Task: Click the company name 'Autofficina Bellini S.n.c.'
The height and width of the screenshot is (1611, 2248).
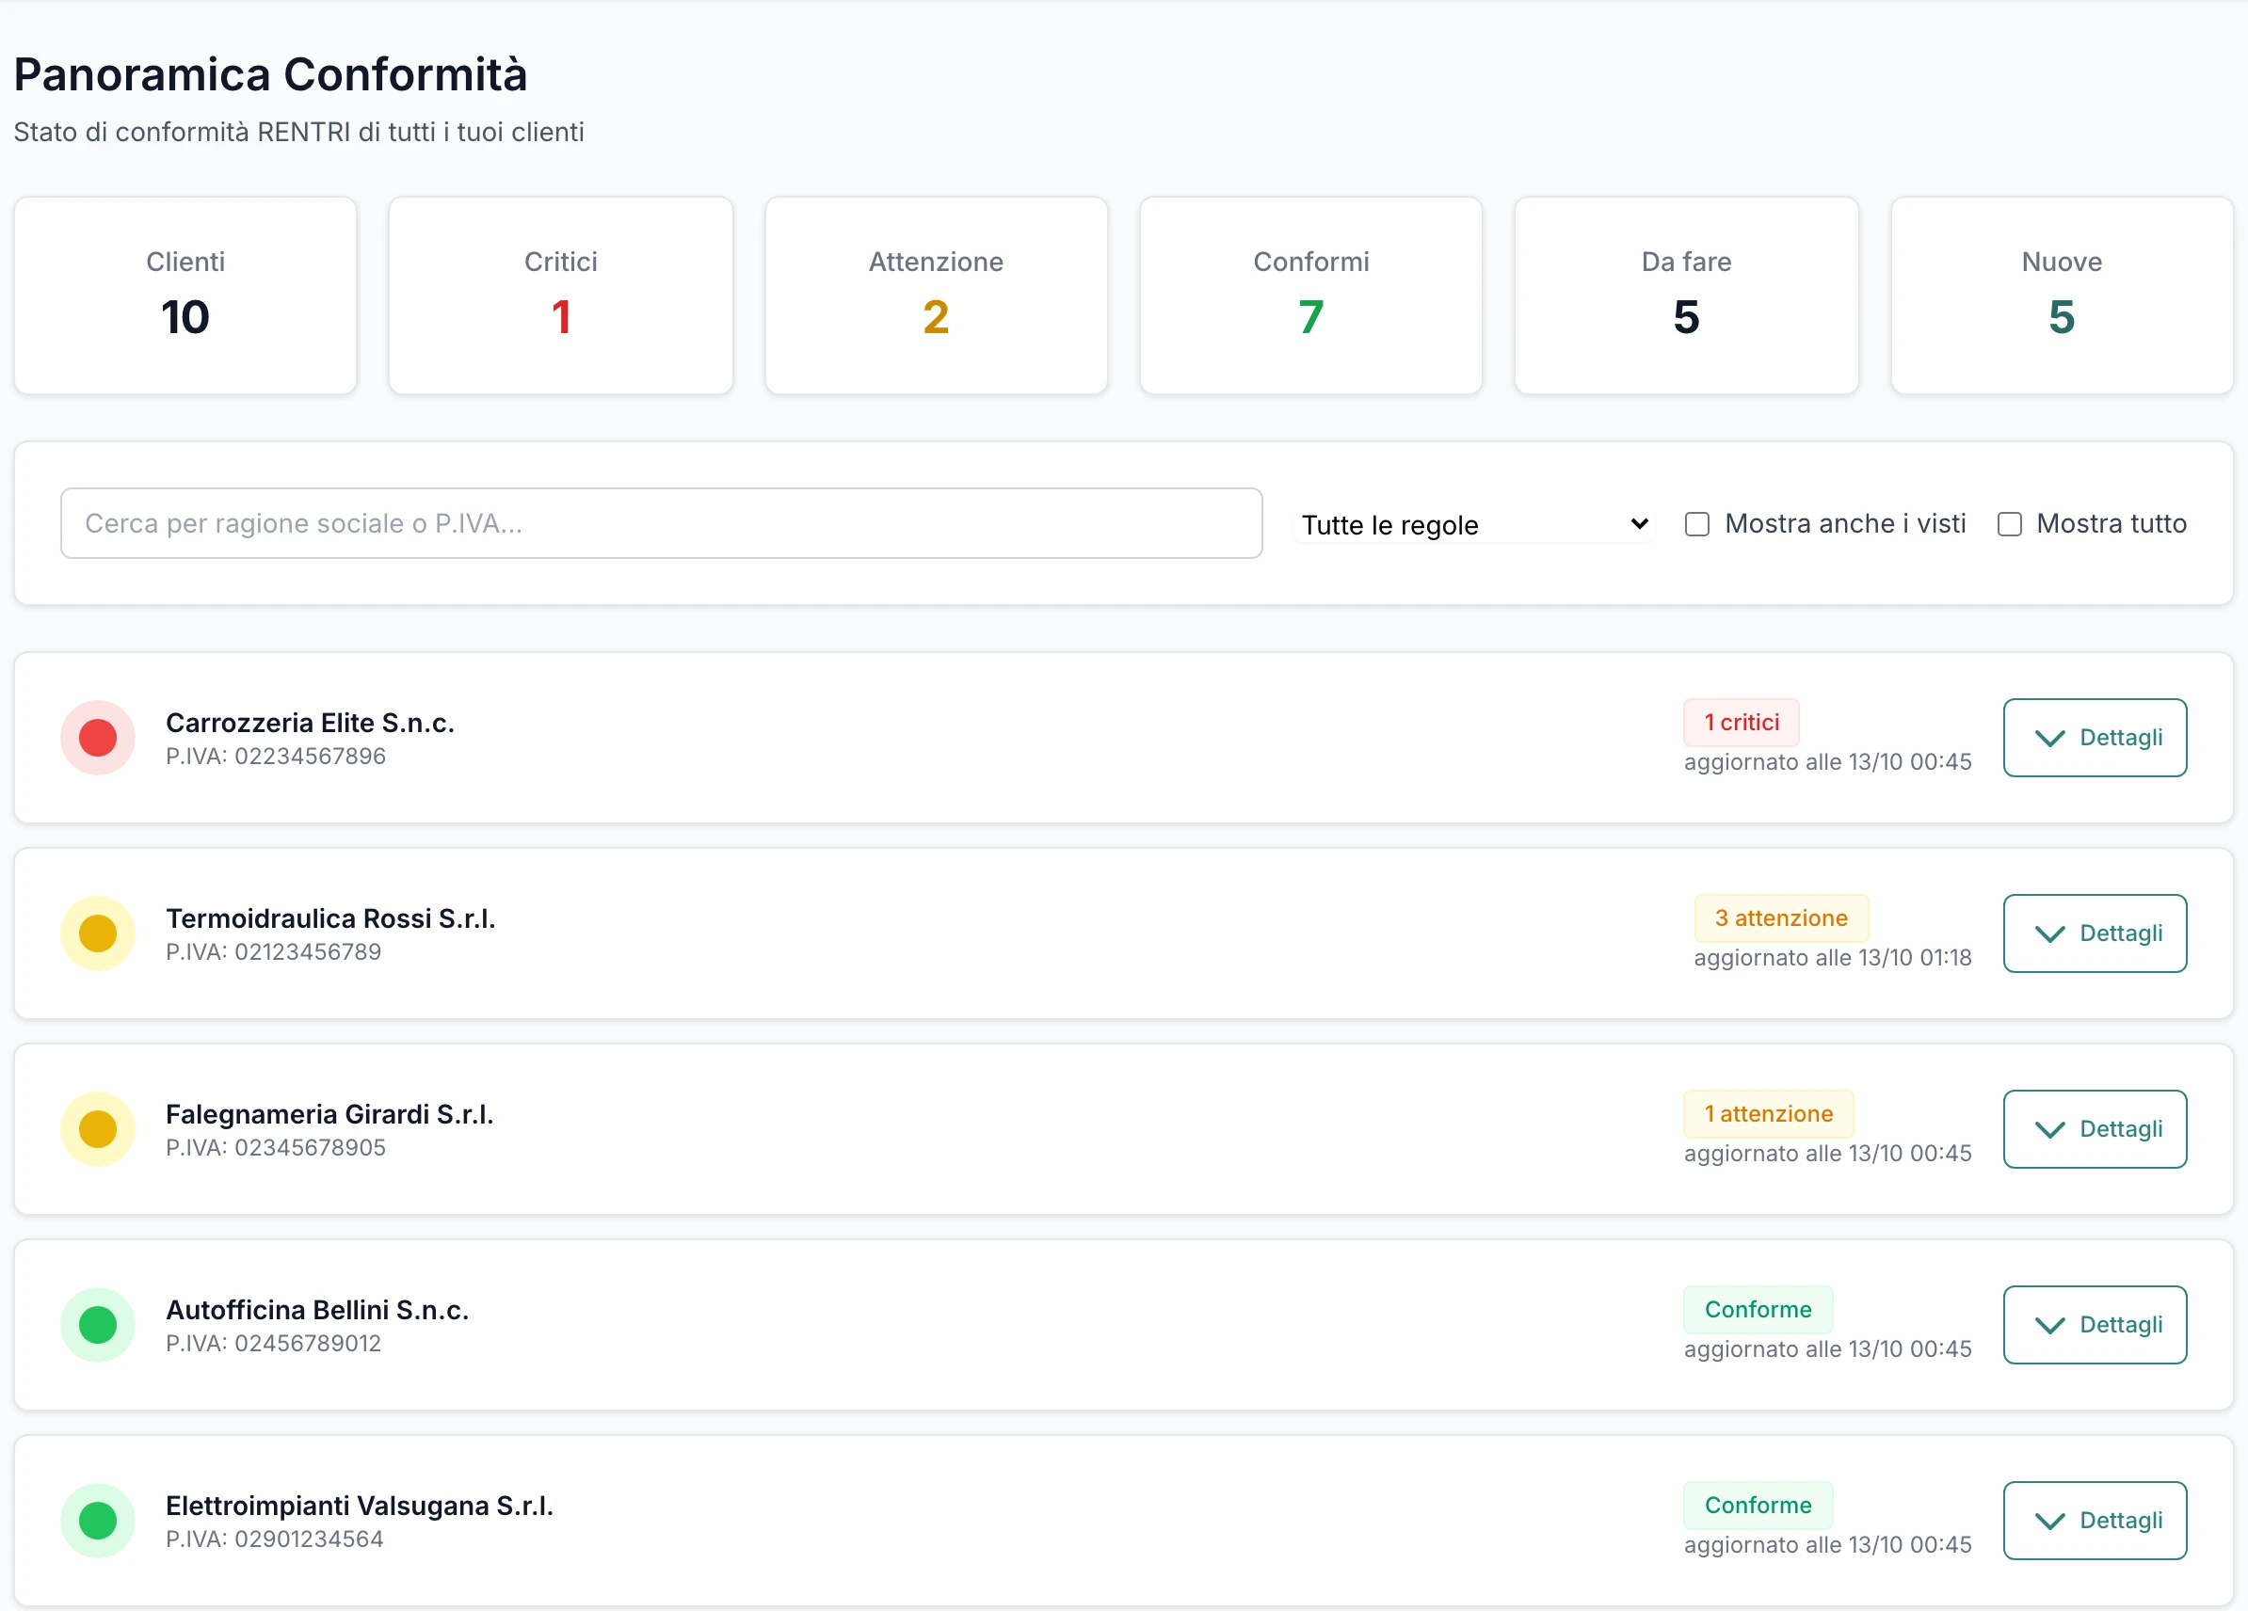Action: 317,1310
